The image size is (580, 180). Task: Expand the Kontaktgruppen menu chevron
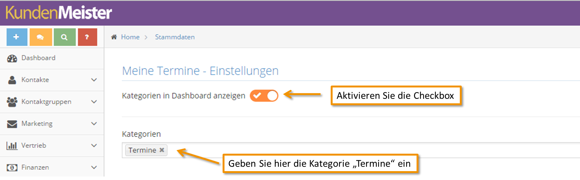point(94,102)
